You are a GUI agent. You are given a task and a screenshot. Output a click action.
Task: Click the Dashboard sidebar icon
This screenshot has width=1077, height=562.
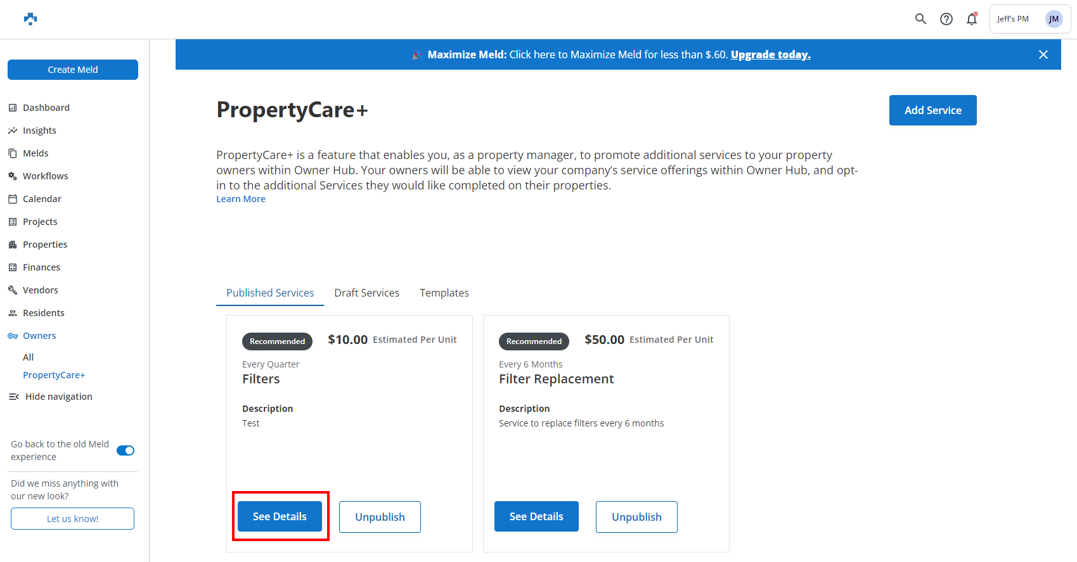[13, 108]
